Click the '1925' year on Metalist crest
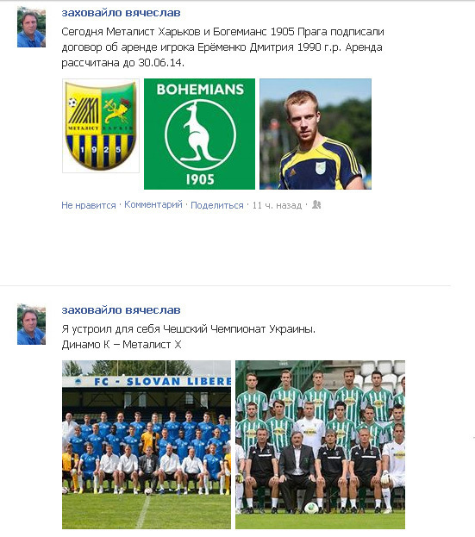475x537 pixels. coord(100,150)
